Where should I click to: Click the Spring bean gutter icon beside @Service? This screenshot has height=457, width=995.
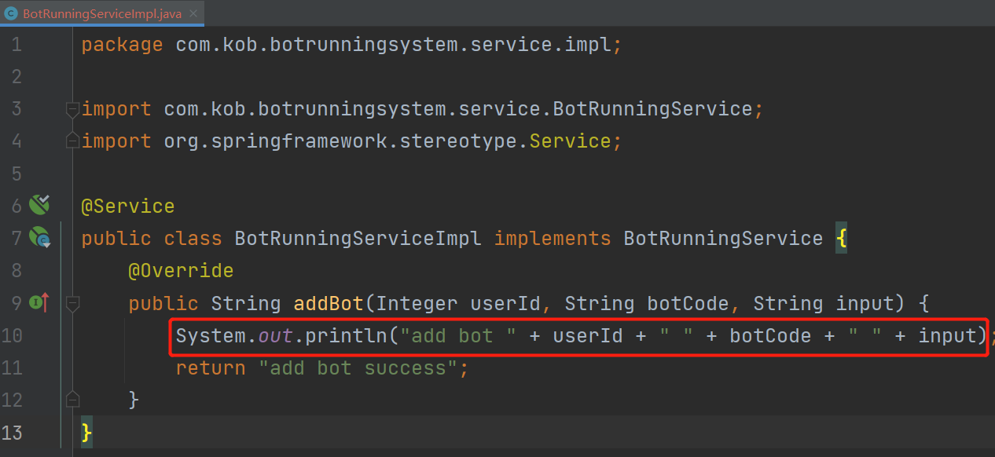pyautogui.click(x=39, y=206)
